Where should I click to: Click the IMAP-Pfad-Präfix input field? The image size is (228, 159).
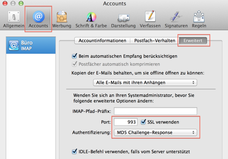(155, 111)
